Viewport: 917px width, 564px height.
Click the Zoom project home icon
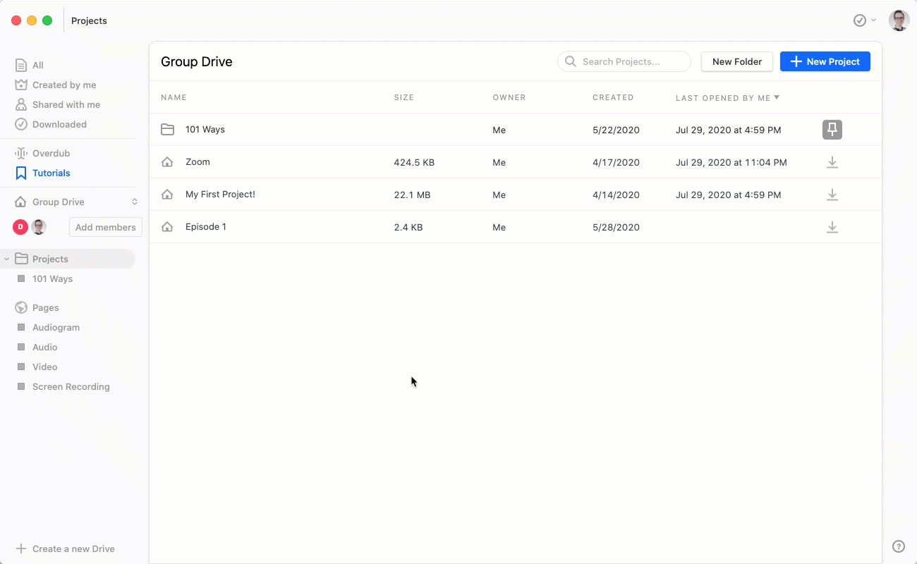coord(167,162)
